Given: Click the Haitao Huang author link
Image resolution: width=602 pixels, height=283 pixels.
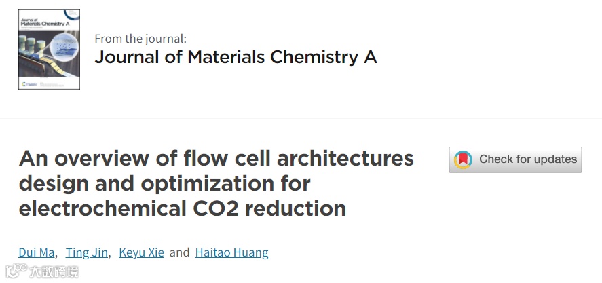Looking at the screenshot, I should click(x=231, y=252).
